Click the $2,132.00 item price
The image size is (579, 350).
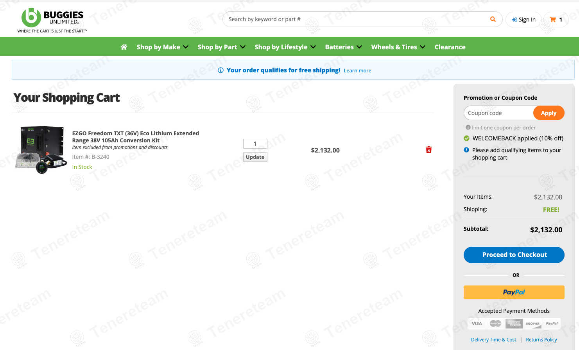(x=325, y=150)
